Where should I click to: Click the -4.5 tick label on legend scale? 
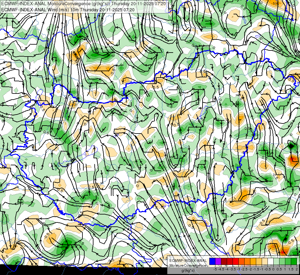[x=221, y=269]
